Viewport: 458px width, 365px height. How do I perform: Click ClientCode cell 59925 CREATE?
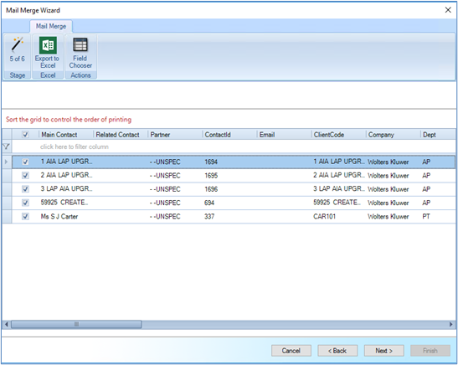337,203
